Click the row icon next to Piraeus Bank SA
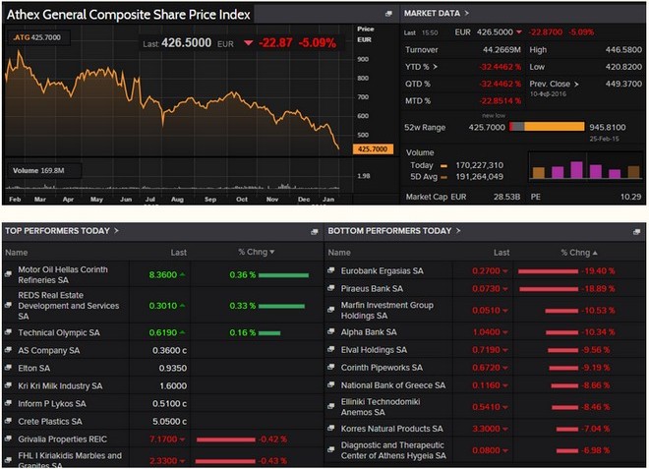 (x=331, y=288)
